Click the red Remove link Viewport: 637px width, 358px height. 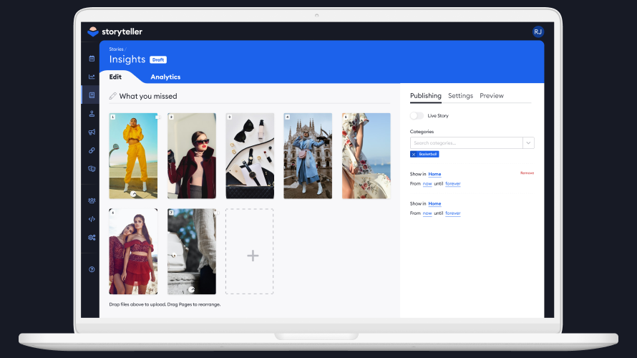(527, 173)
